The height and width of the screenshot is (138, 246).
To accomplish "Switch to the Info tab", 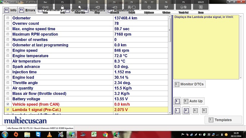I will pos(10,10).
